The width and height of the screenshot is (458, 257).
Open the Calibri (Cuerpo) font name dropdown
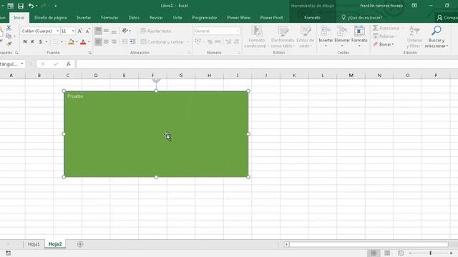click(57, 31)
